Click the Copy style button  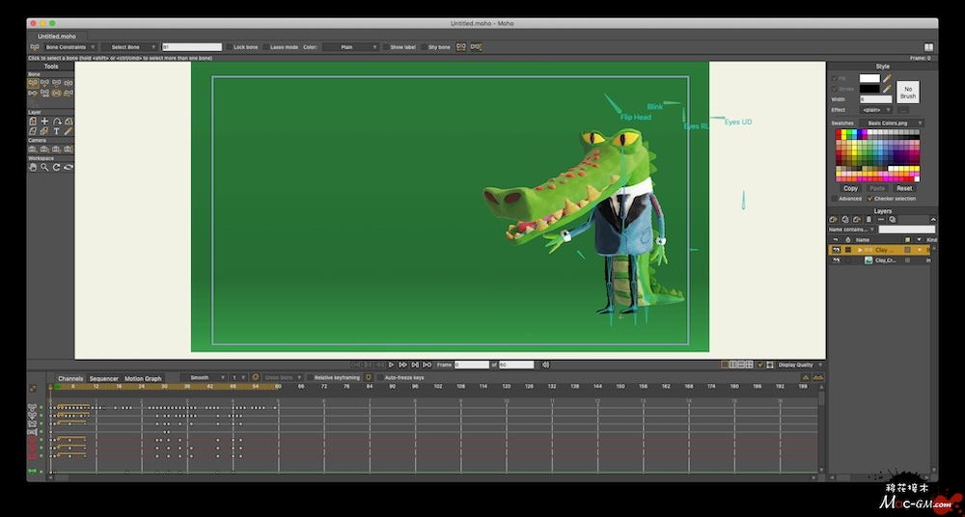click(x=850, y=188)
